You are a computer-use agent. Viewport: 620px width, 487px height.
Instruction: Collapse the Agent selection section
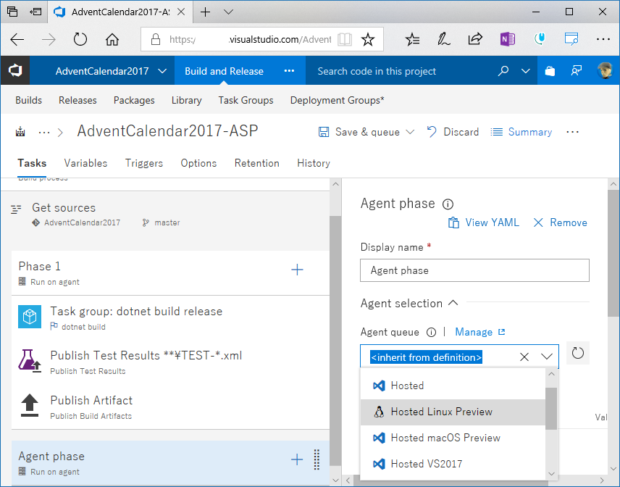(x=453, y=303)
